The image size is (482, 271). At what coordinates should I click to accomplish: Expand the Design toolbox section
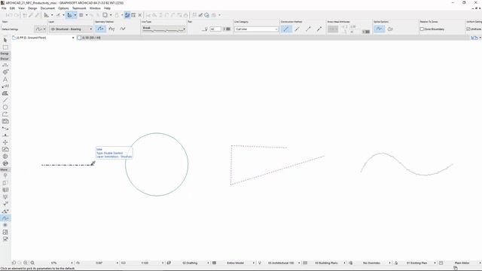[5, 53]
